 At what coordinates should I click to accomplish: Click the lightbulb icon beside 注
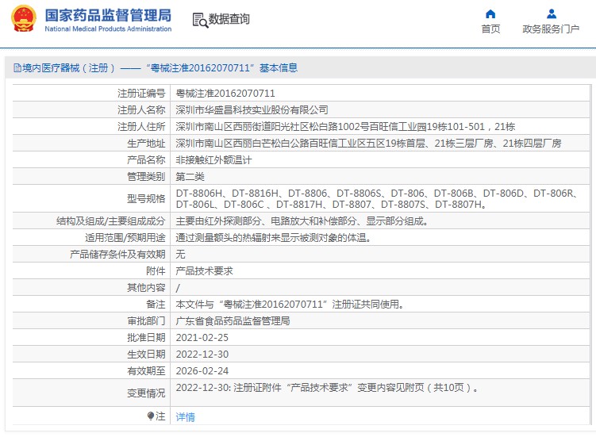(151, 416)
